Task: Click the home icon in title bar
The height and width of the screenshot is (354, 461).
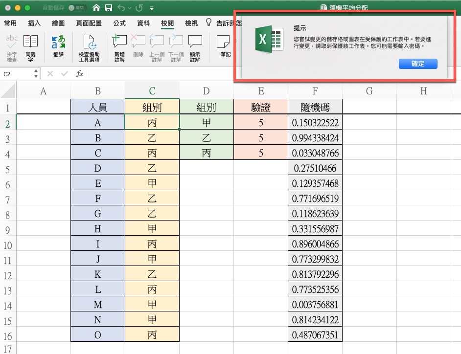Action: pos(97,8)
